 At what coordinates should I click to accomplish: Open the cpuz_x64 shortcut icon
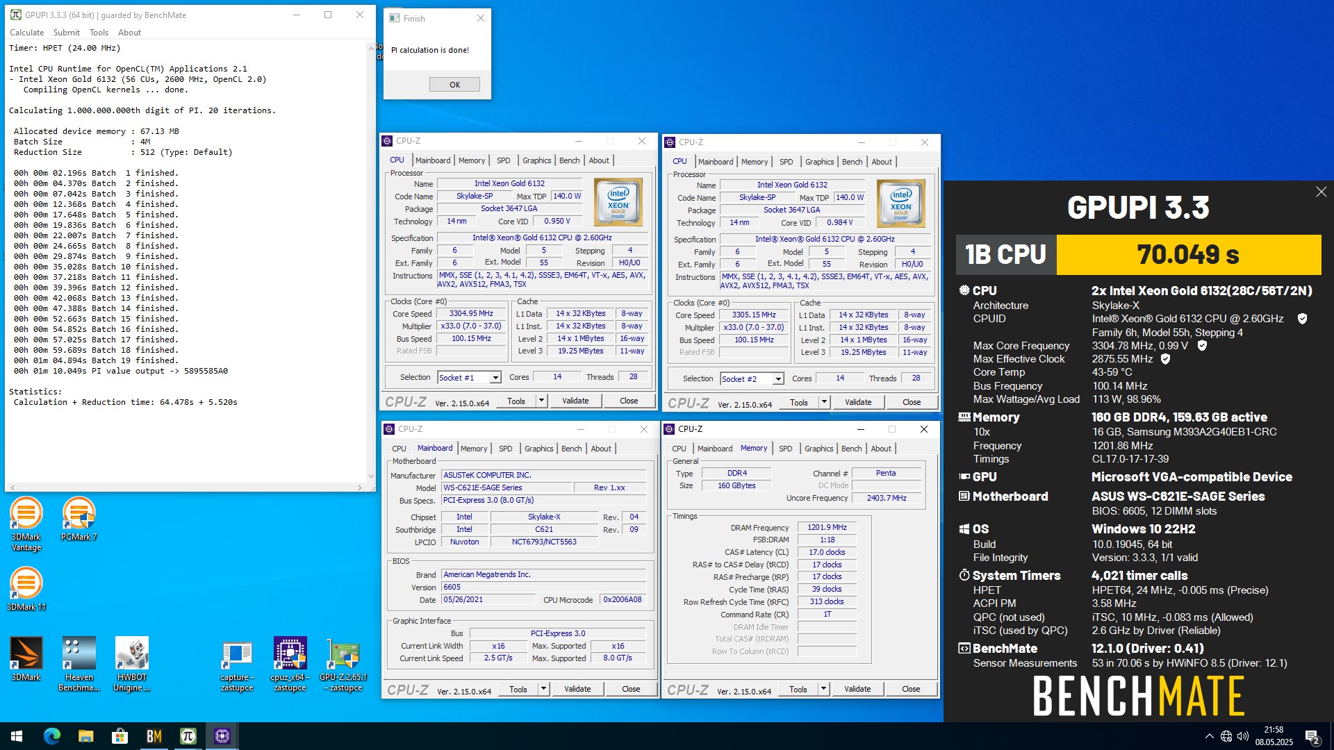tap(290, 664)
